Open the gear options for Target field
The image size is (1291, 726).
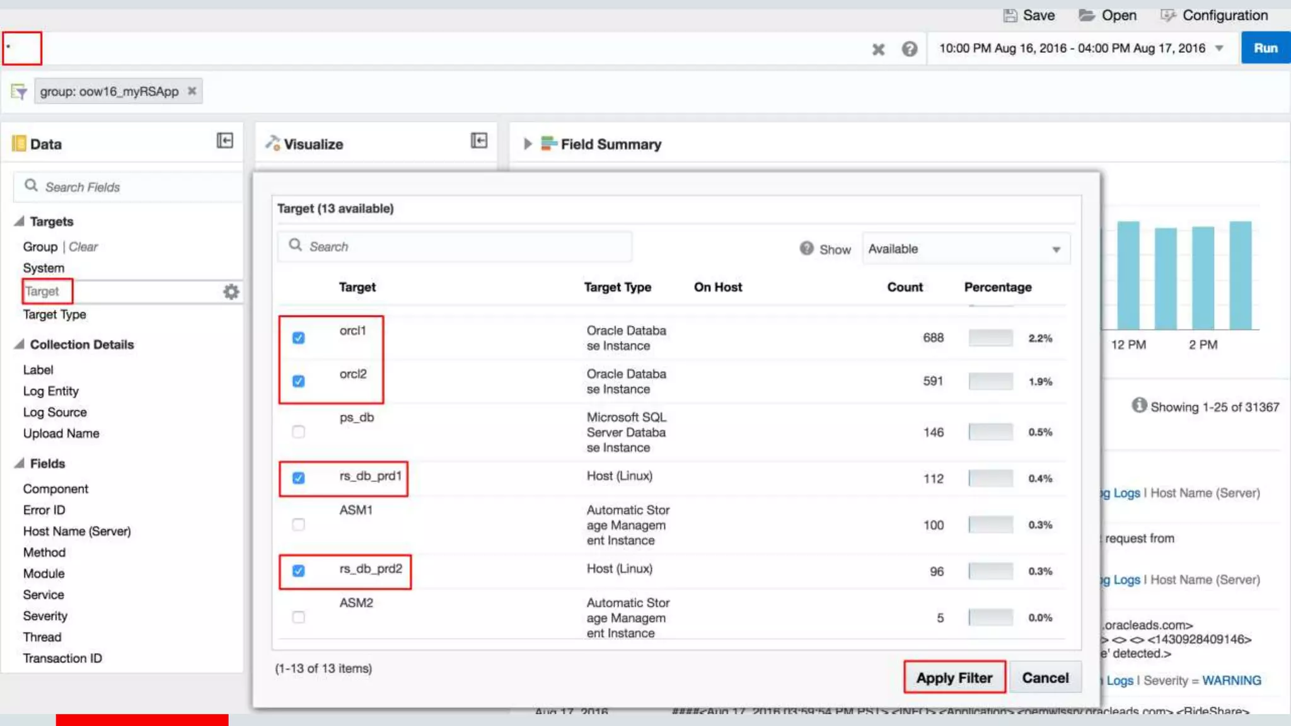click(x=231, y=292)
